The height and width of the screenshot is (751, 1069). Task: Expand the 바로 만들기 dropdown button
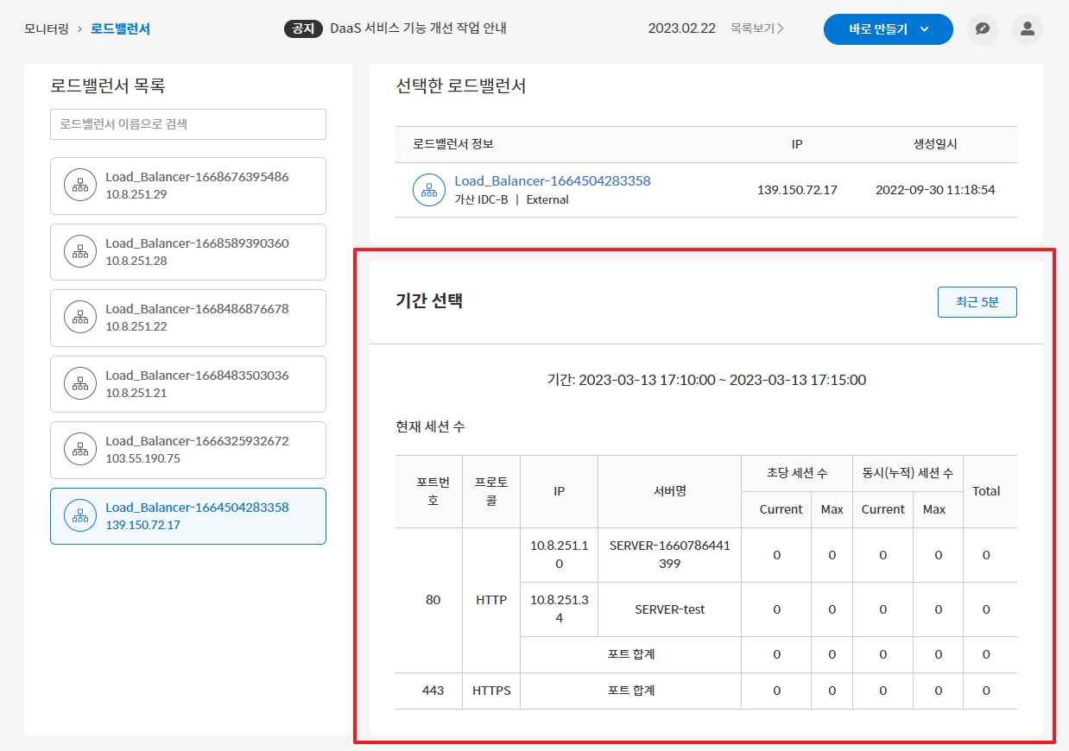(888, 28)
